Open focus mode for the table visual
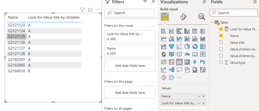This screenshot has height=111, width=259. pyautogui.click(x=90, y=10)
